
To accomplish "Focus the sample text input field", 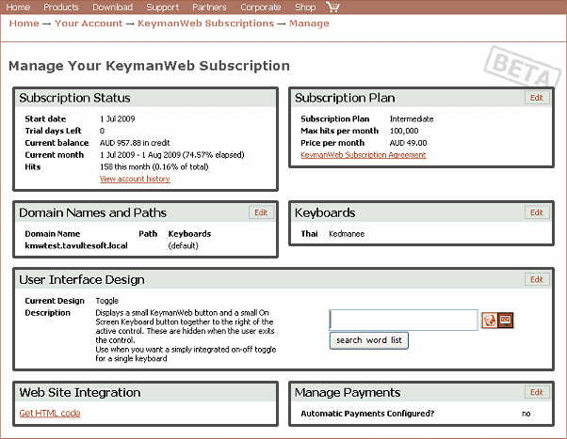I will pyautogui.click(x=403, y=320).
